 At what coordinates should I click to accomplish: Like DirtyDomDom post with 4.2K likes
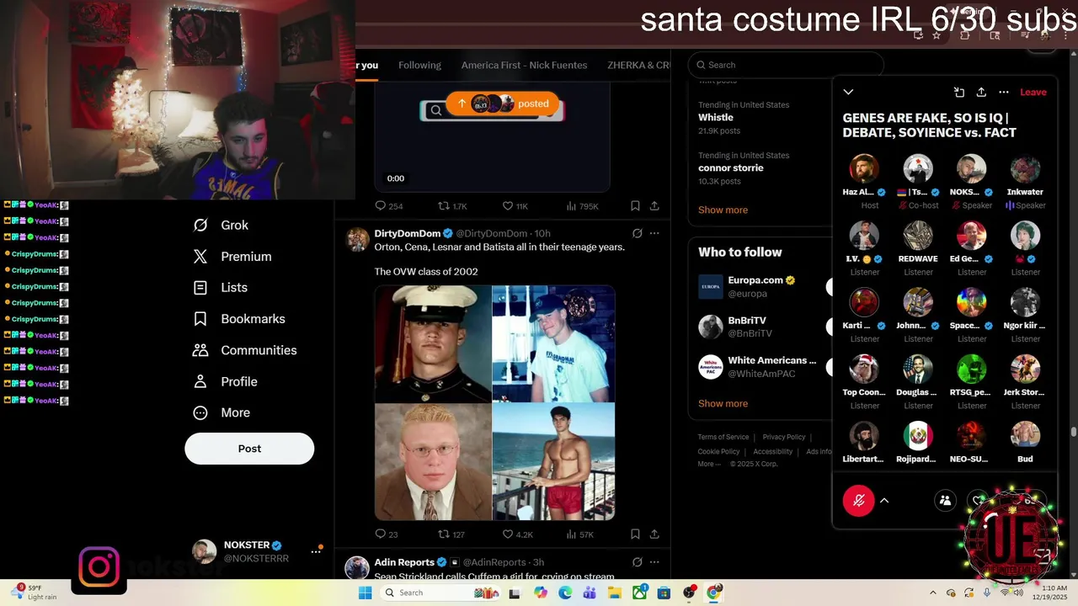(517, 534)
